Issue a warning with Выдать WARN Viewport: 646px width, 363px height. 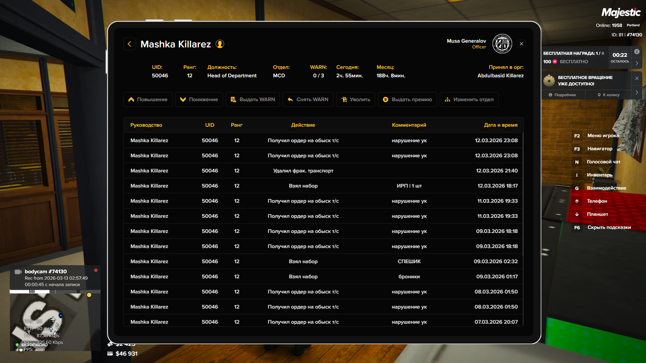click(x=253, y=99)
